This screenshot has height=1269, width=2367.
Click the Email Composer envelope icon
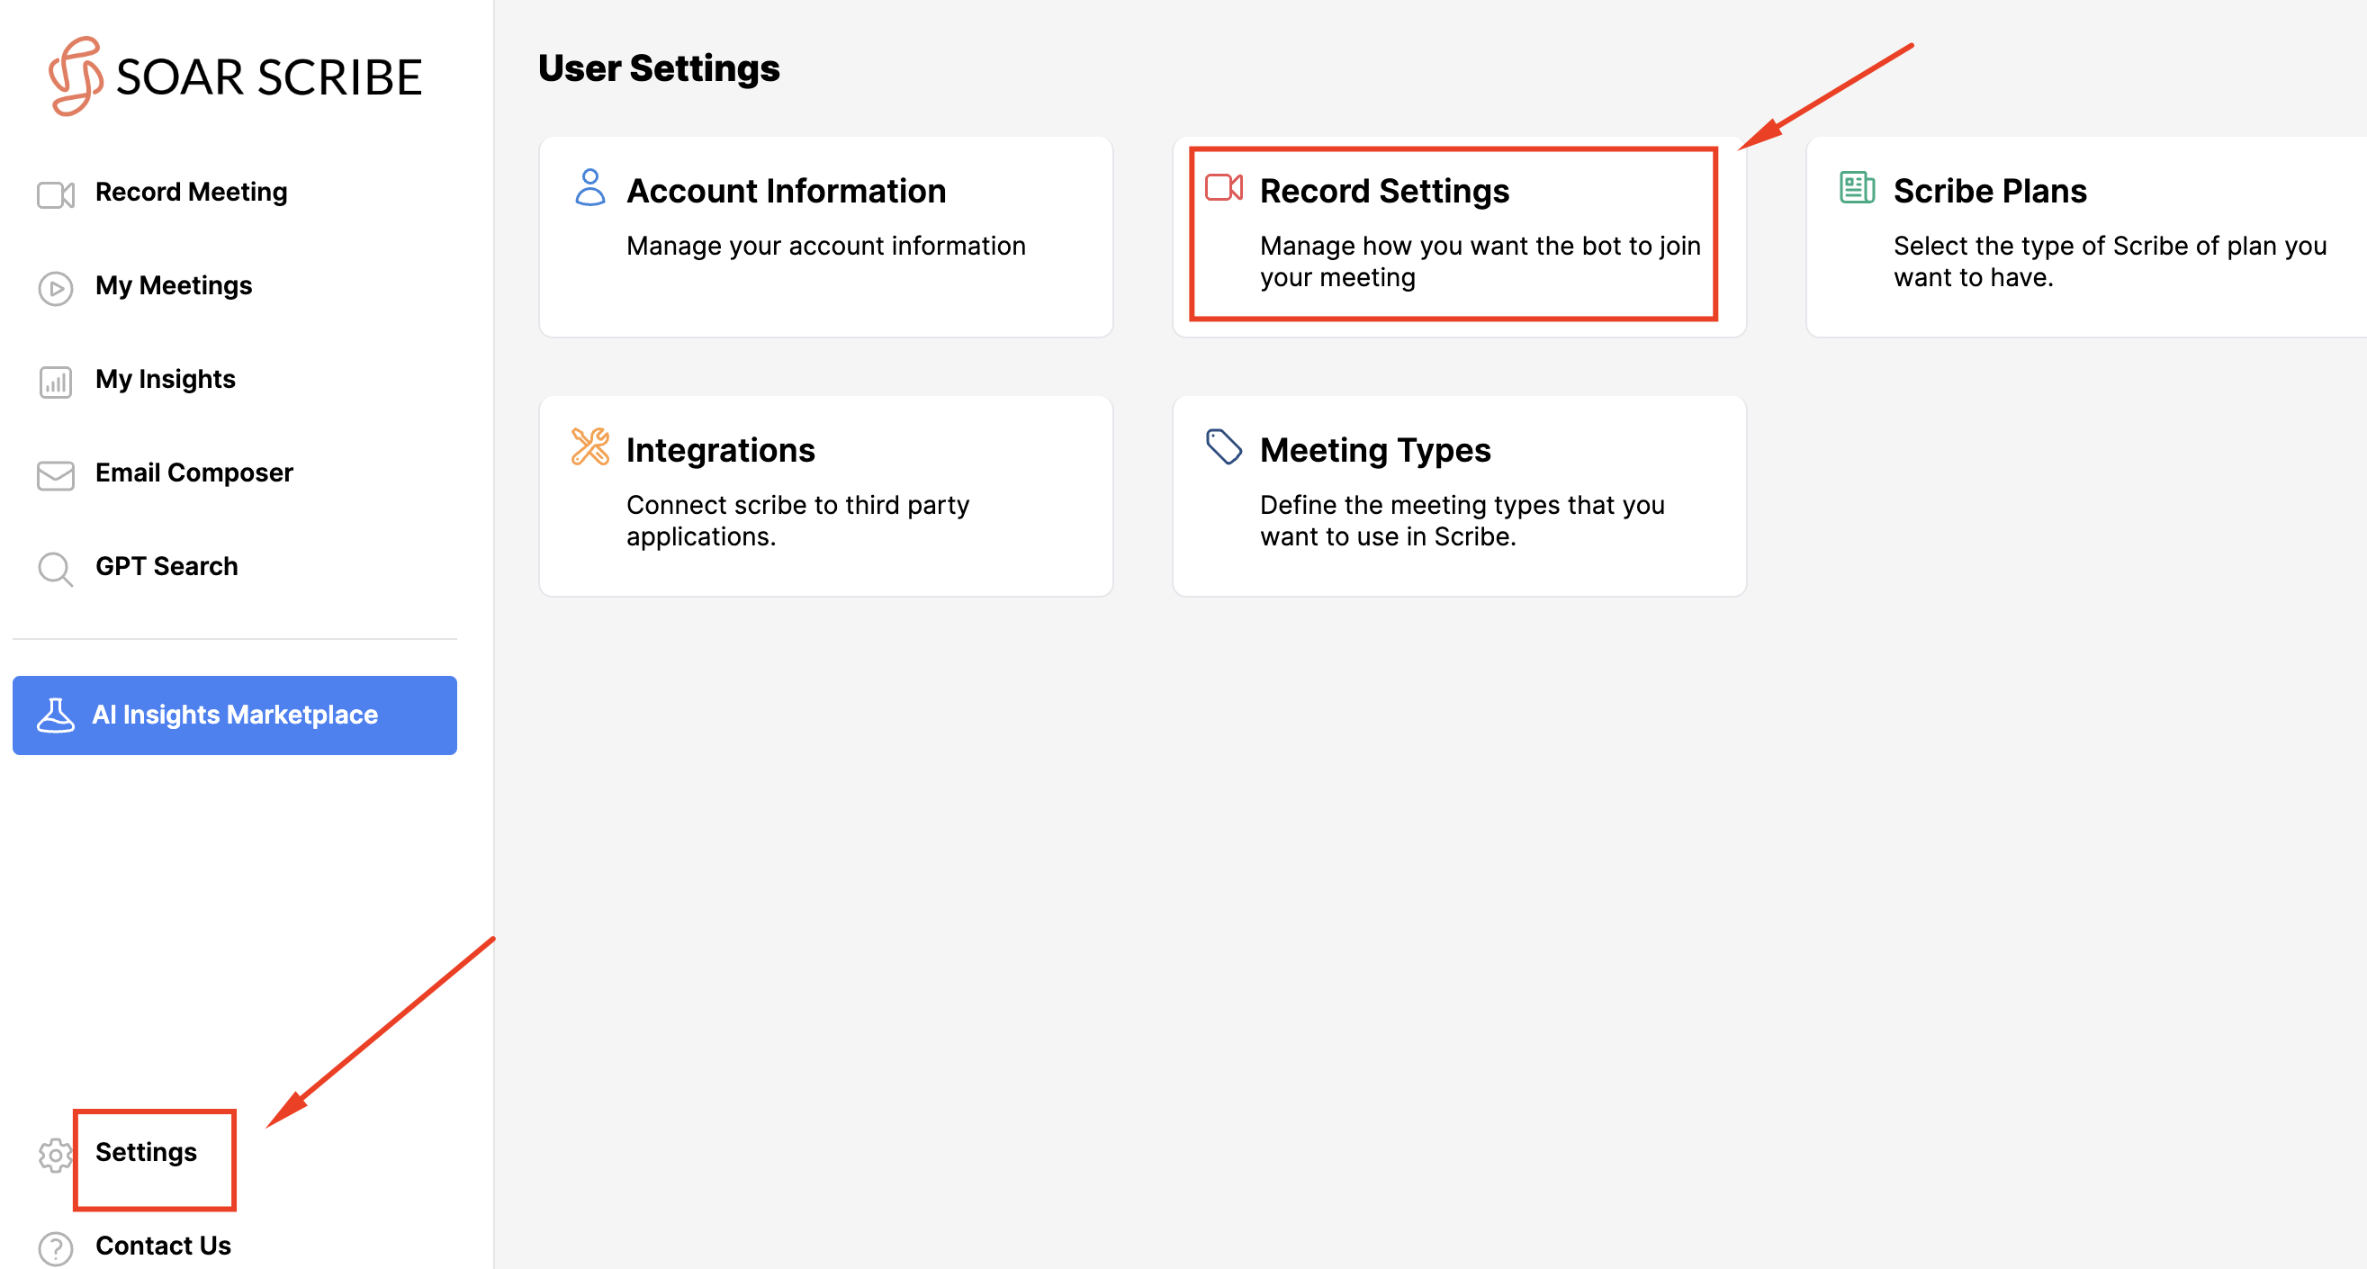point(55,475)
